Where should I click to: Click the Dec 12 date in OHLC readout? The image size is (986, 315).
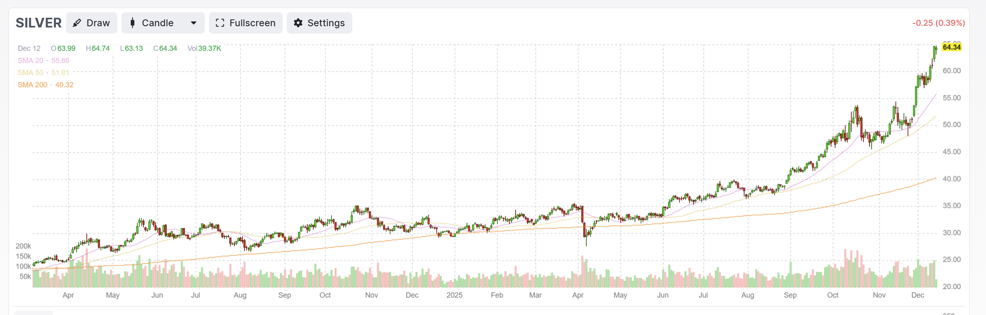[x=29, y=48]
